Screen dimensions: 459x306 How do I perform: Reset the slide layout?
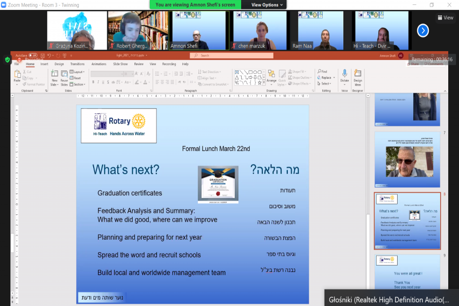75,78
